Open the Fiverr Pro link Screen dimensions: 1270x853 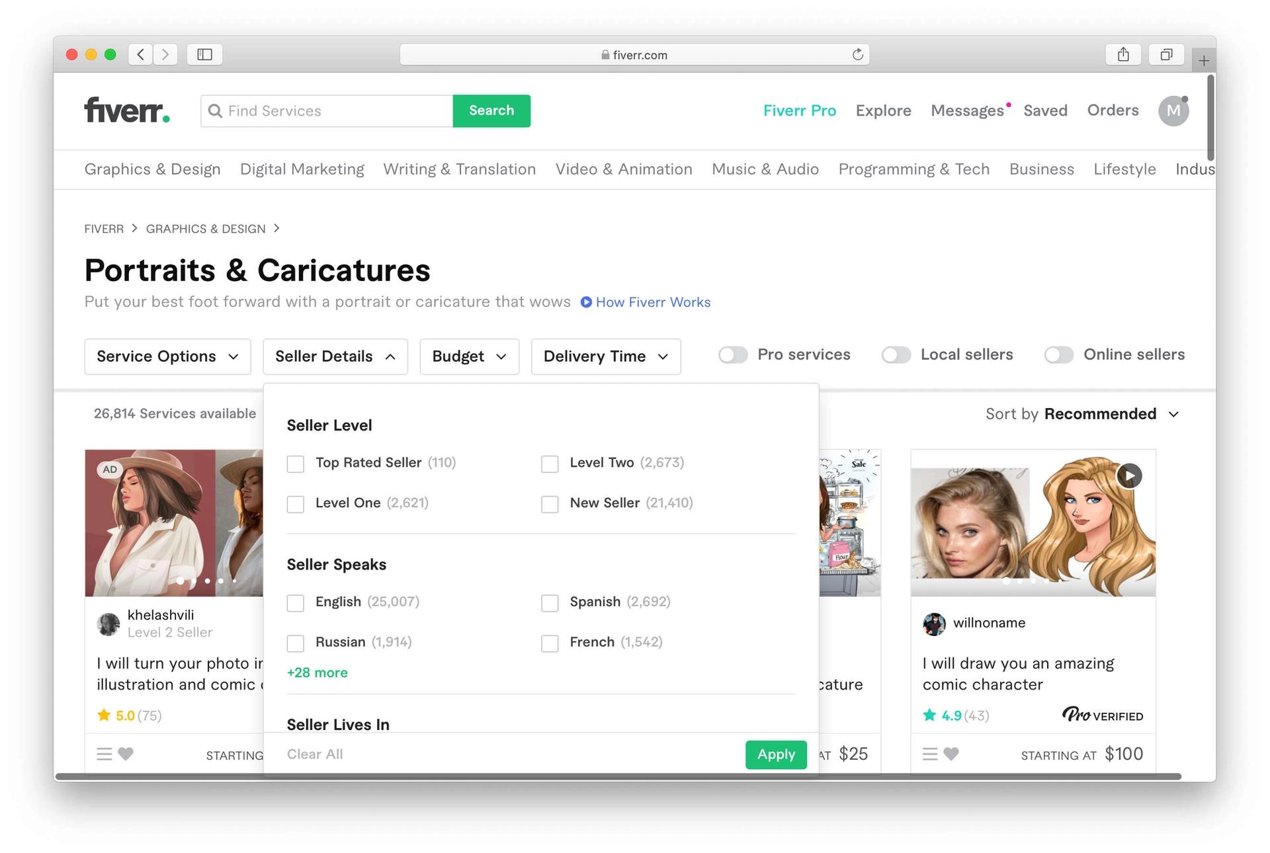800,110
